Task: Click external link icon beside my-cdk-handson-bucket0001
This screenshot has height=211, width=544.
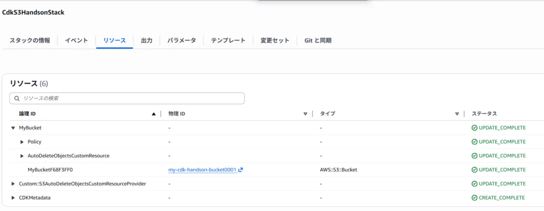Action: coord(241,170)
